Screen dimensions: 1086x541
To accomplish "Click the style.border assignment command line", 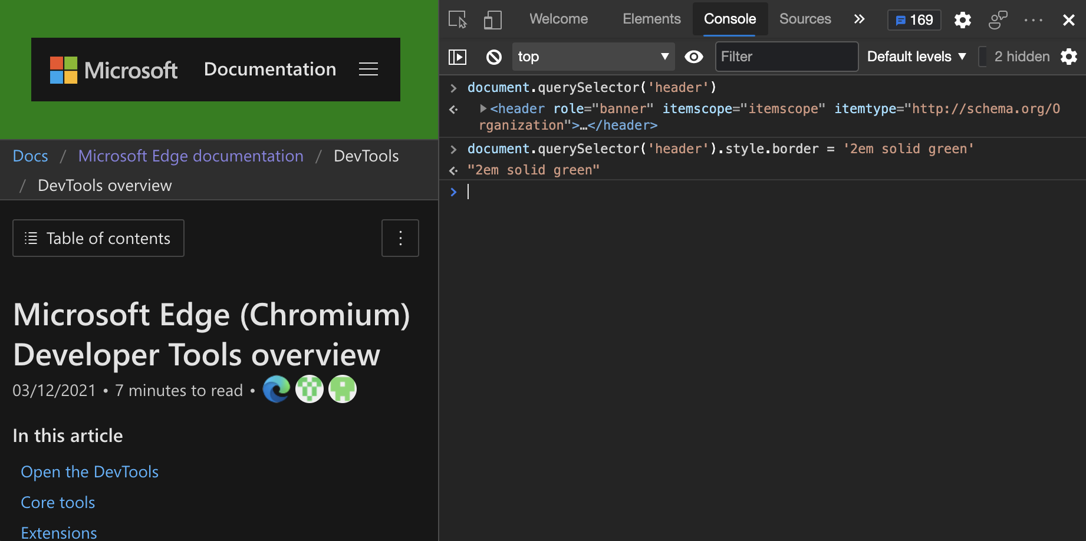I will [x=720, y=149].
